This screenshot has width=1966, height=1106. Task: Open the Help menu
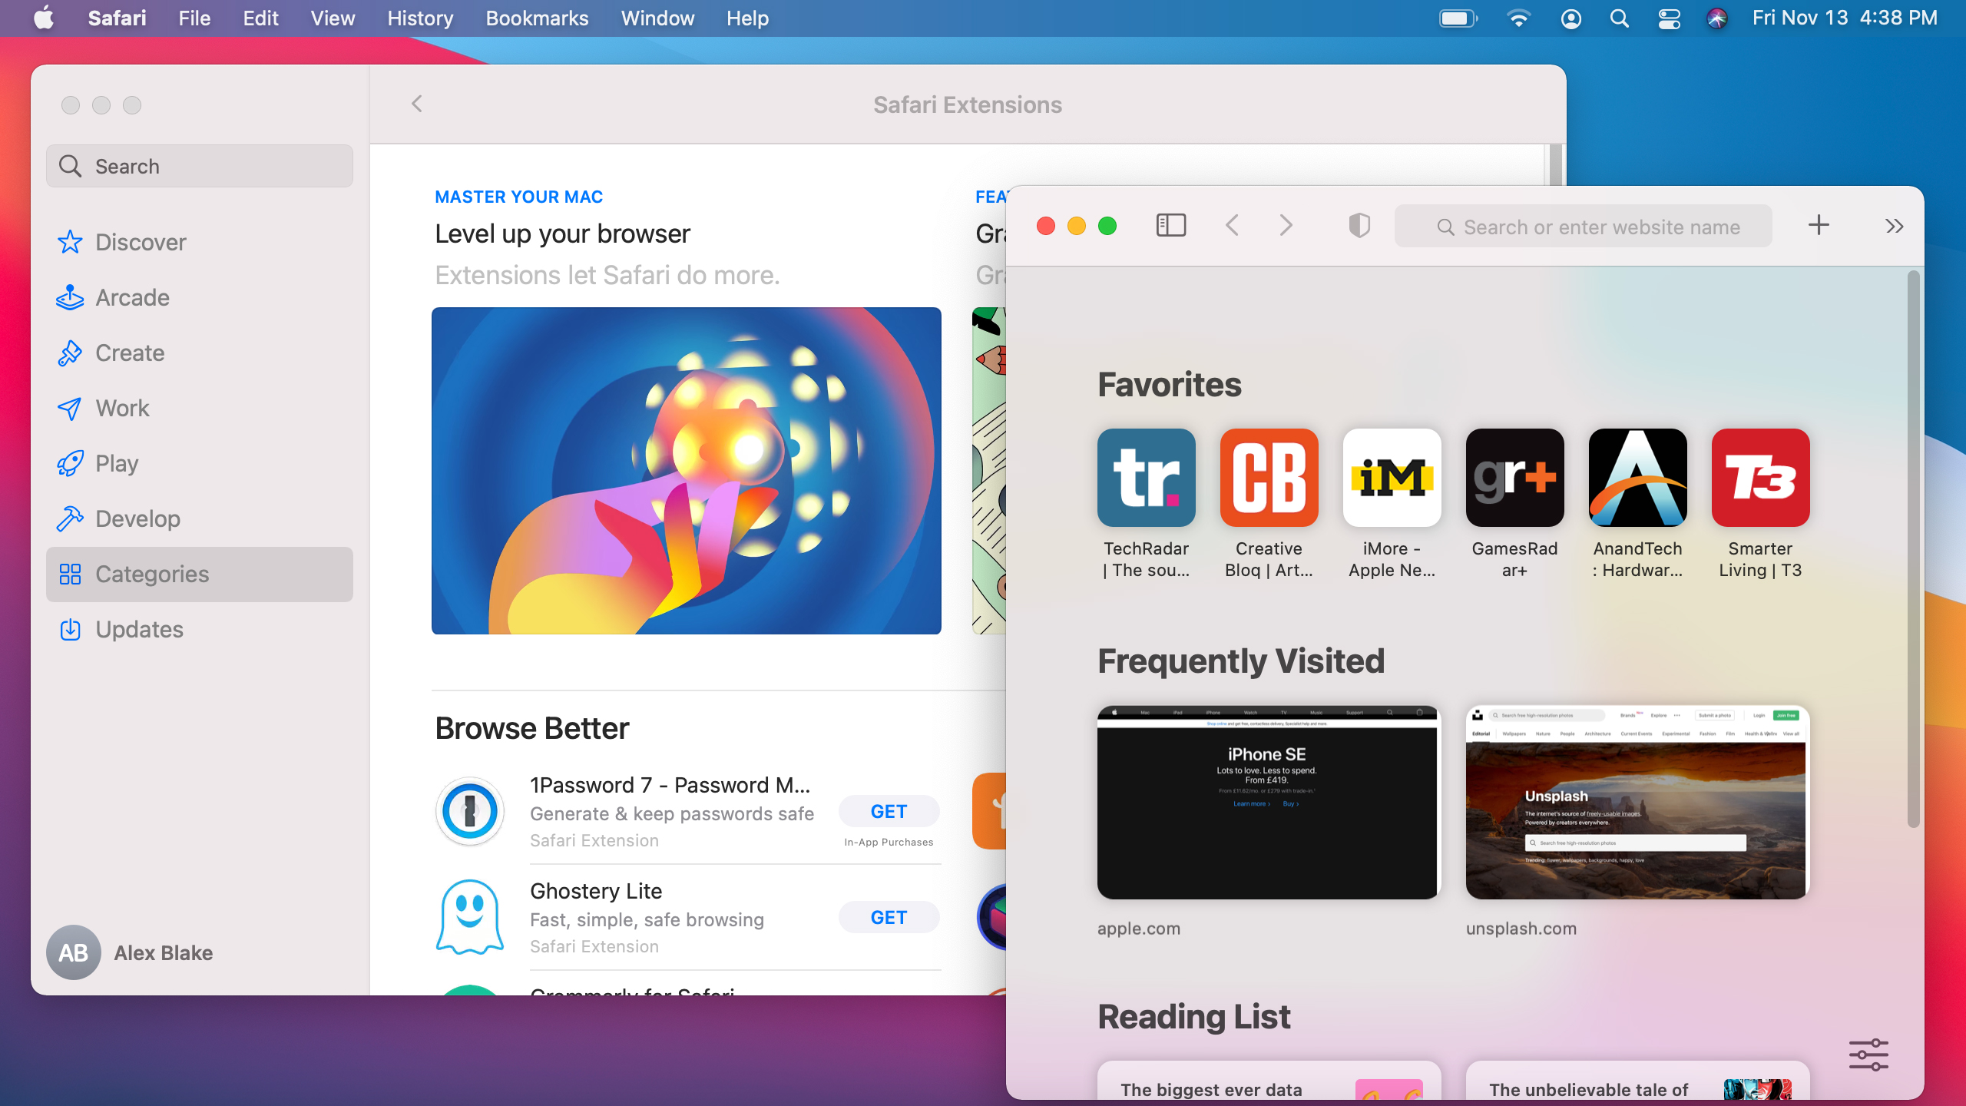click(x=747, y=18)
